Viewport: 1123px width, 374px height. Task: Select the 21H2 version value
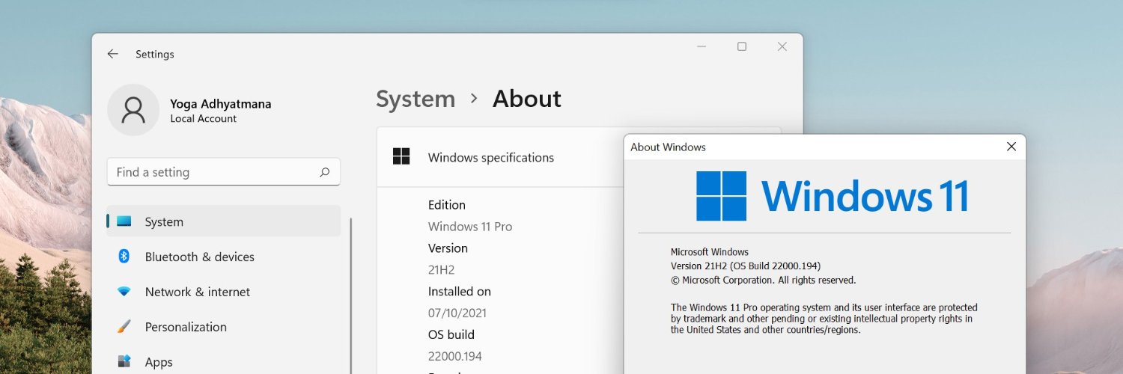coord(442,270)
